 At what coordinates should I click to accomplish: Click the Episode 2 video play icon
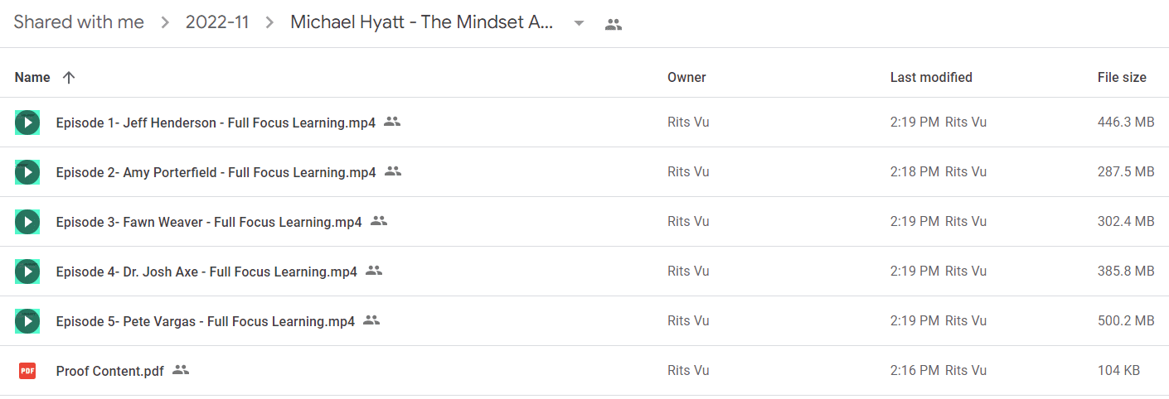coord(27,172)
